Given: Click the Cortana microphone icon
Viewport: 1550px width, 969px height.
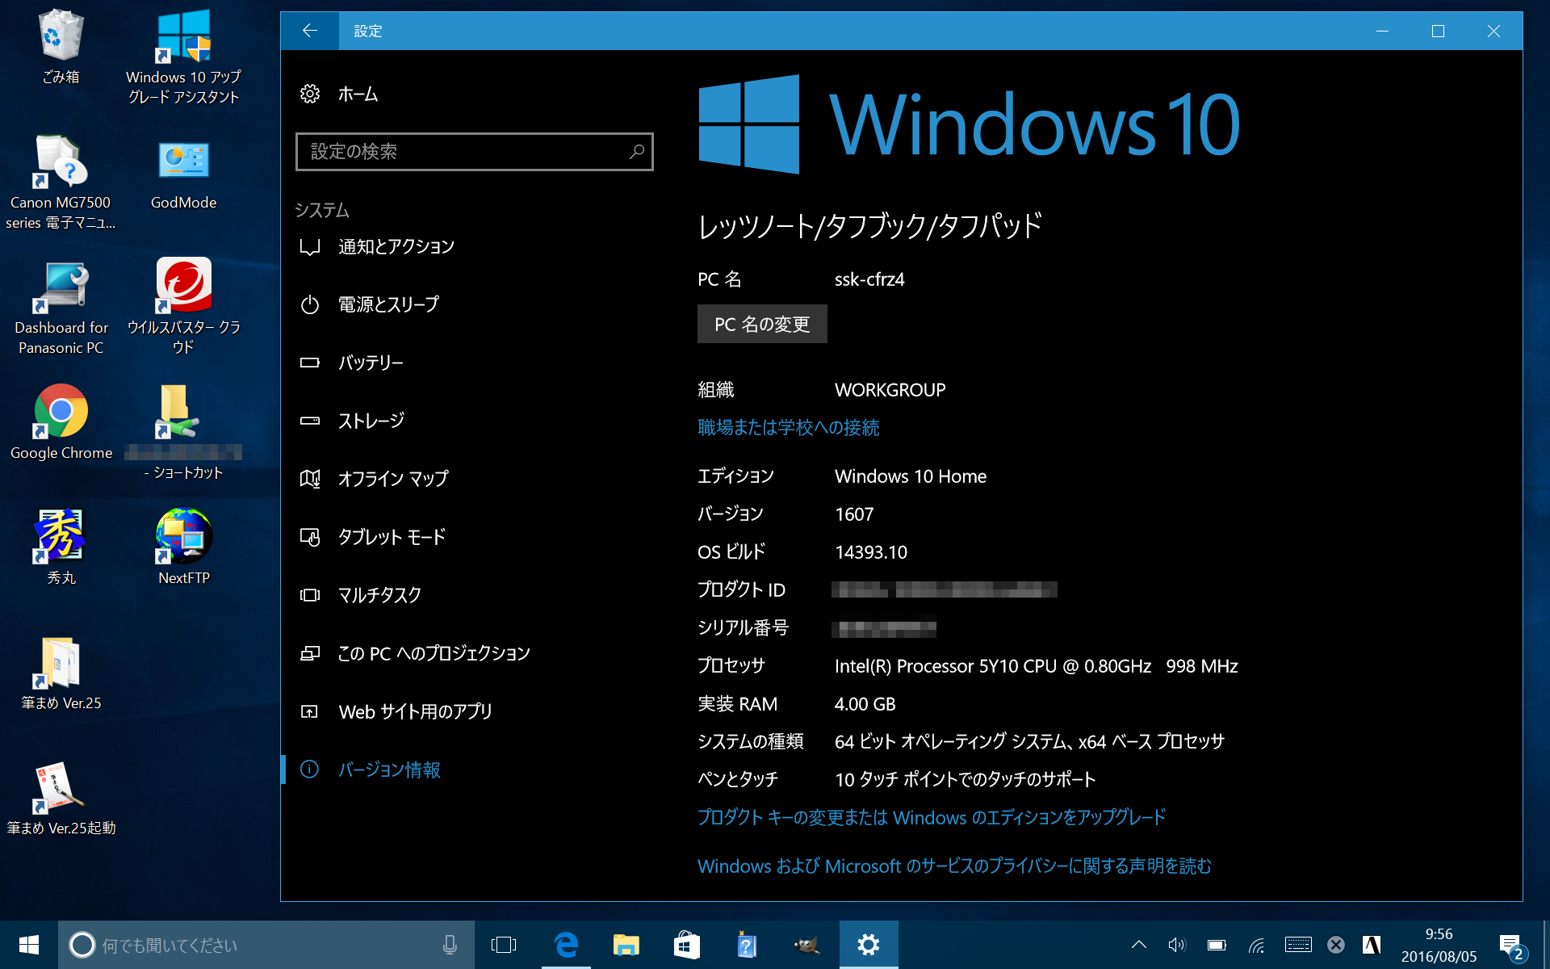Looking at the screenshot, I should 450,945.
